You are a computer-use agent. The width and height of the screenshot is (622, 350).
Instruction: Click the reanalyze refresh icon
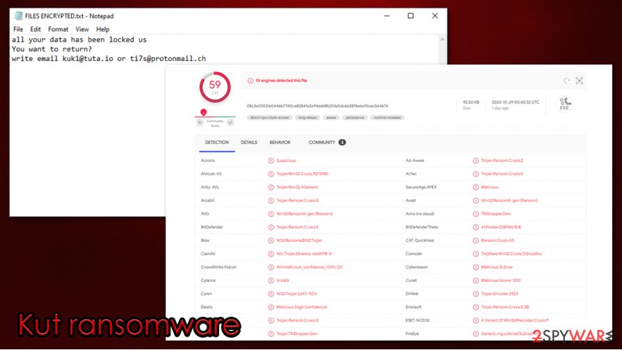tap(566, 81)
